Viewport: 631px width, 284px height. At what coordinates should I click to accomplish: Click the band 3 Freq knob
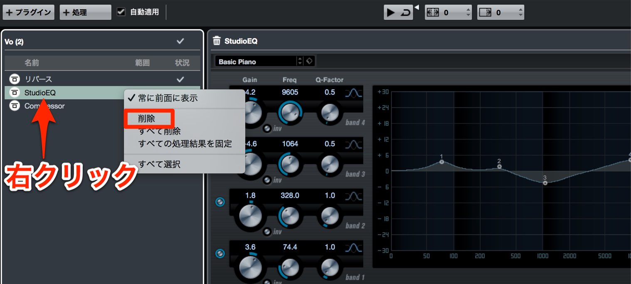(290, 164)
